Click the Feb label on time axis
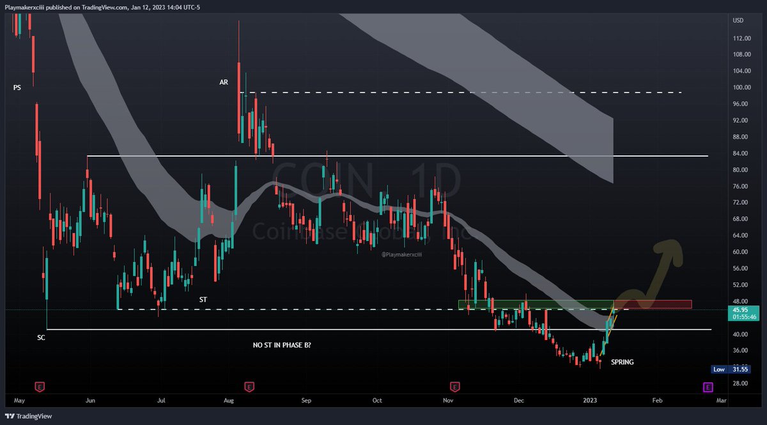Screen dimensions: 767x425 point(656,401)
